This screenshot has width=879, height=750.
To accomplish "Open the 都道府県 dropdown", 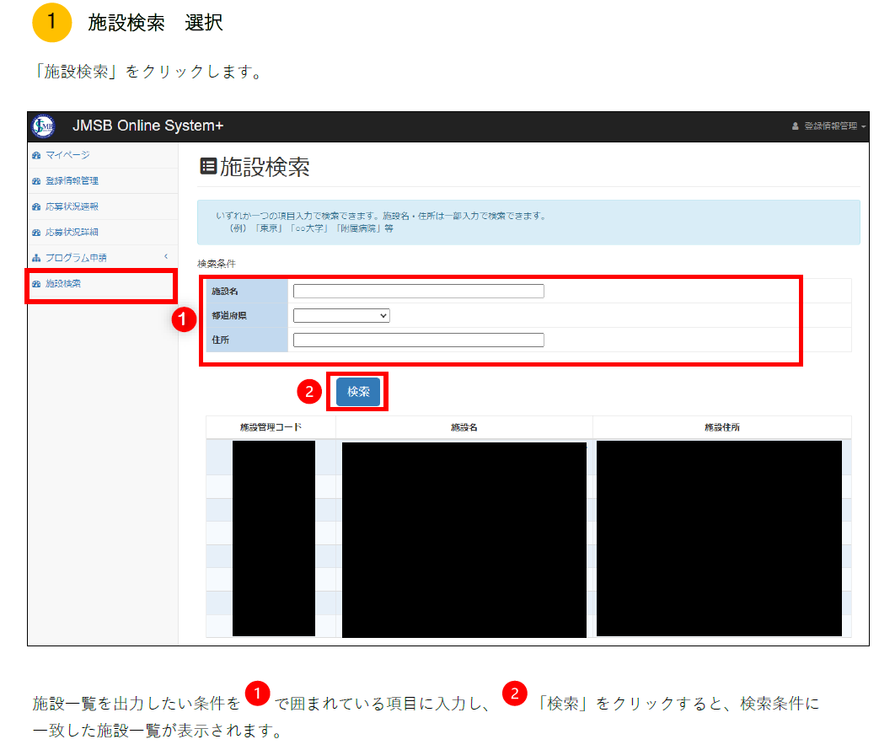I will (341, 315).
